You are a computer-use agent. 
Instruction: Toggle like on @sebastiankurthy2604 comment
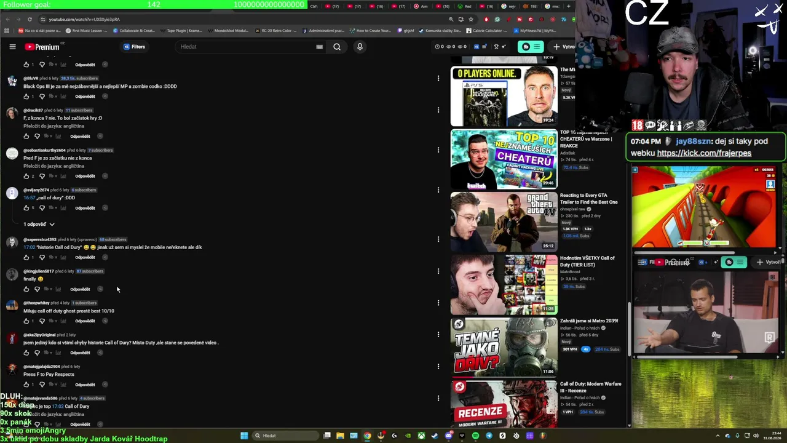click(26, 176)
